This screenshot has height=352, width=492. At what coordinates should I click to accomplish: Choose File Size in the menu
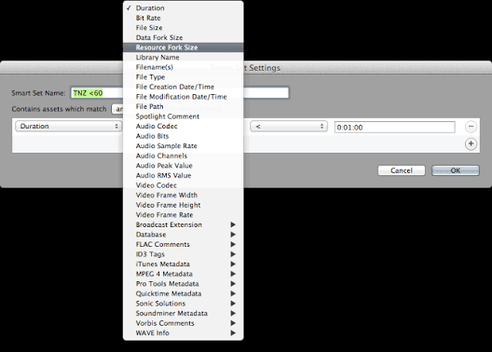pyautogui.click(x=184, y=28)
